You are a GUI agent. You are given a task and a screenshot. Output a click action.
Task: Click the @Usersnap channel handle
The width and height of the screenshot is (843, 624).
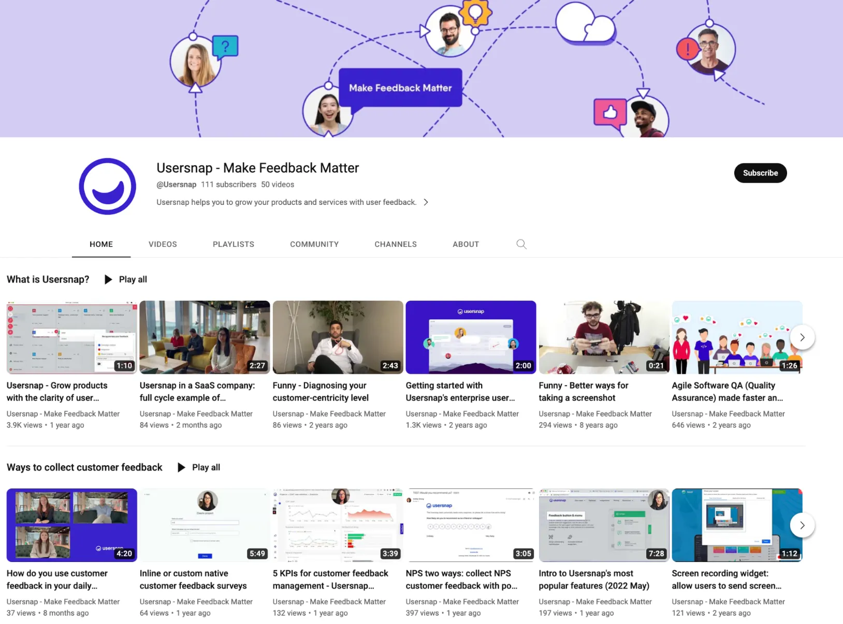[x=176, y=185]
